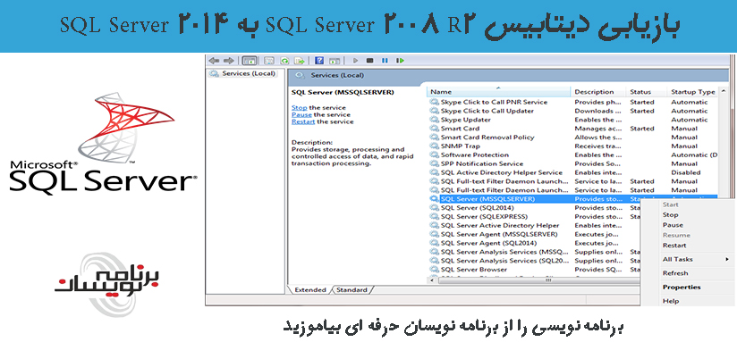
Task: Select SQL Server Analysis Services (SQL20... row
Action: [504, 261]
